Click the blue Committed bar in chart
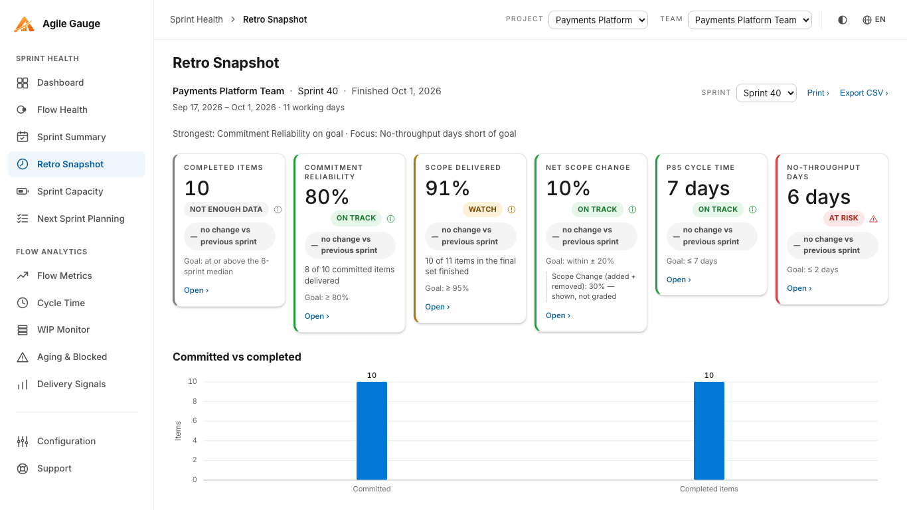Image resolution: width=907 pixels, height=510 pixels. coord(372,431)
